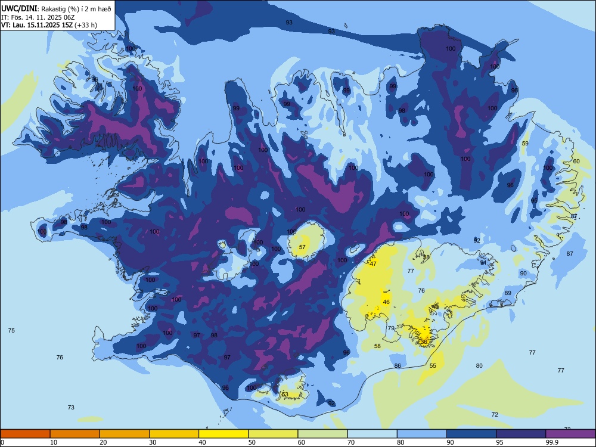Click the lowest humidity value 36
This screenshot has height=447, width=596.
click(424, 342)
